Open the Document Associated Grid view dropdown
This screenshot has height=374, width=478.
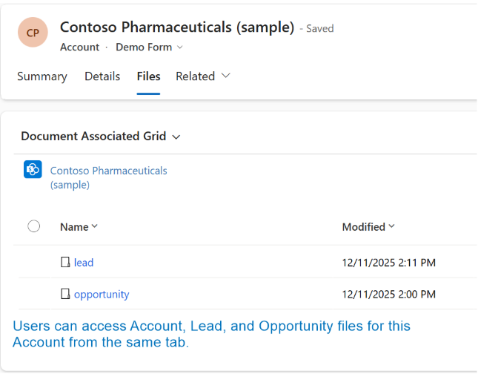click(101, 137)
